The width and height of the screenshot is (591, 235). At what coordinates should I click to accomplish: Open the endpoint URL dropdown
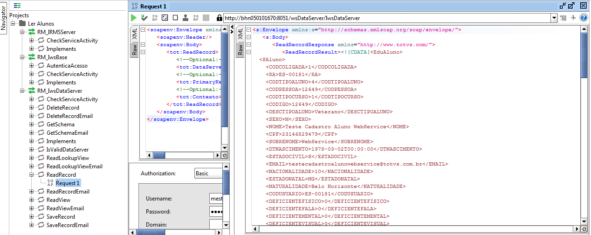554,18
